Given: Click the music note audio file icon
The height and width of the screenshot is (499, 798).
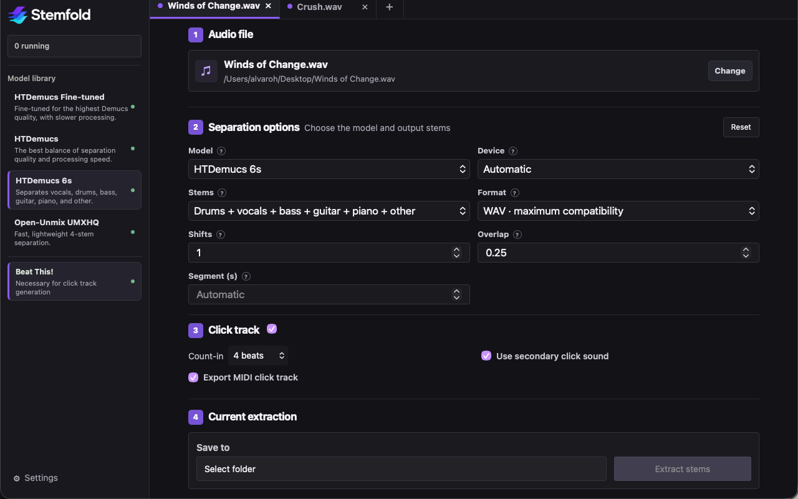Looking at the screenshot, I should click(x=206, y=70).
